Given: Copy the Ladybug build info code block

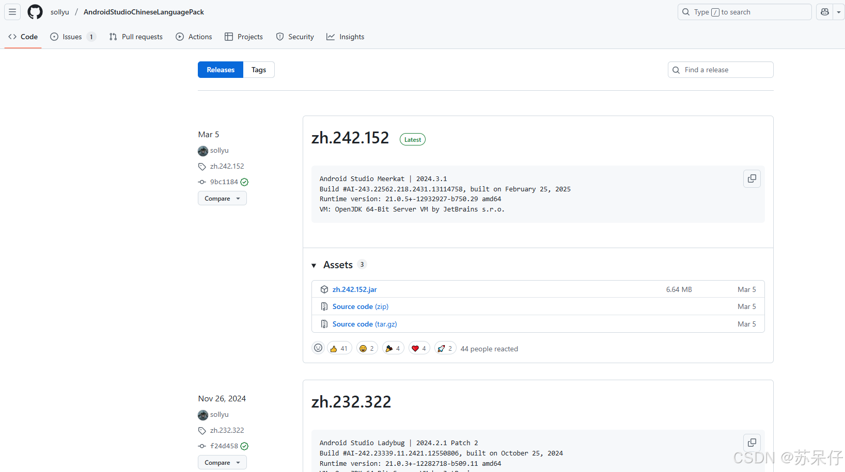Looking at the screenshot, I should (752, 443).
